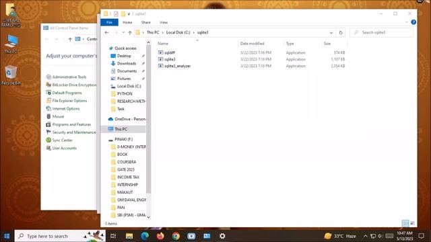This screenshot has height=242, width=431.
Task: Open PINAKI (F:) drive in sidebar
Action: 123,139
